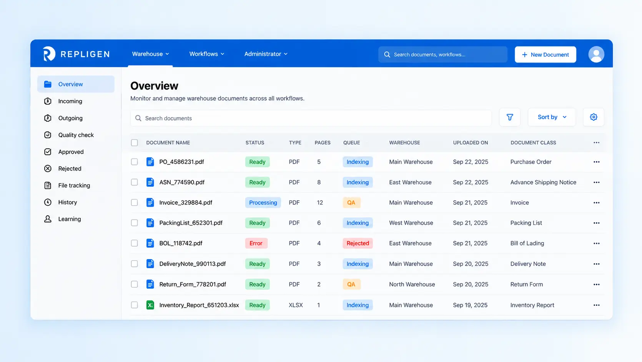Click the global search documents, workflows field
The width and height of the screenshot is (642, 362).
point(443,55)
